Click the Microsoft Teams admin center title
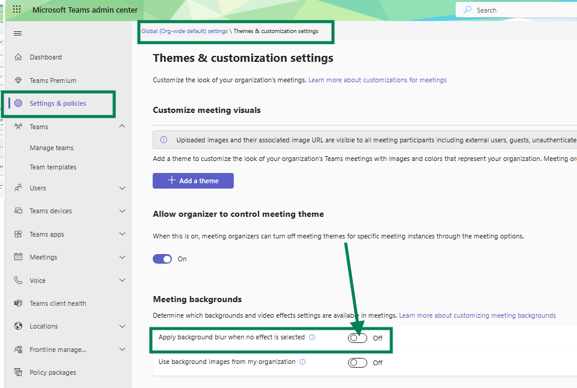Image resolution: width=577 pixels, height=388 pixels. pos(85,10)
